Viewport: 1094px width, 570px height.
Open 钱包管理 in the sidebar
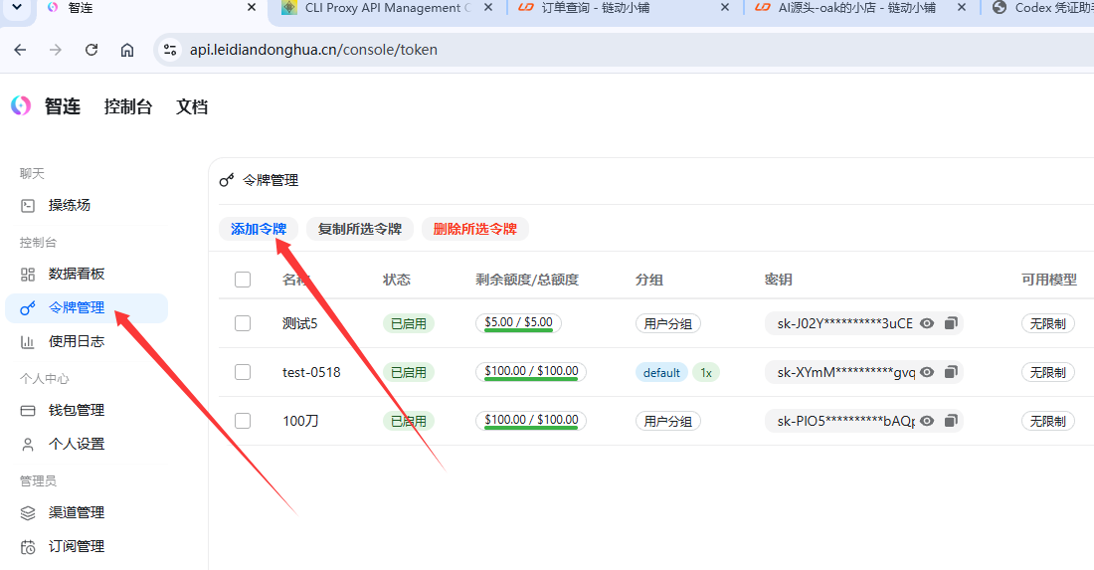tap(87, 410)
